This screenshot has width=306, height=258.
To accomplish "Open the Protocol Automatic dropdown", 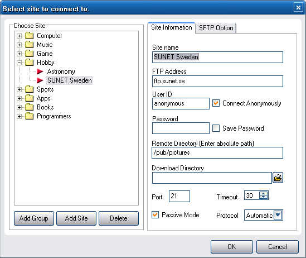I will coord(278,215).
